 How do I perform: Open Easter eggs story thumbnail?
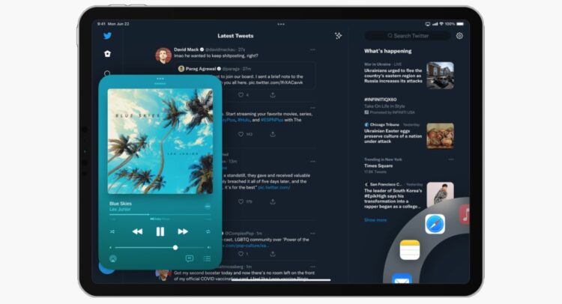(x=440, y=136)
